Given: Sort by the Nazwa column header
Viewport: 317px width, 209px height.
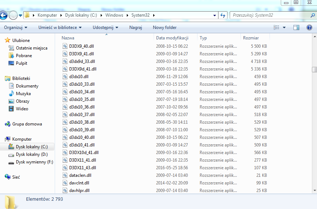Looking at the screenshot, I should point(107,38).
